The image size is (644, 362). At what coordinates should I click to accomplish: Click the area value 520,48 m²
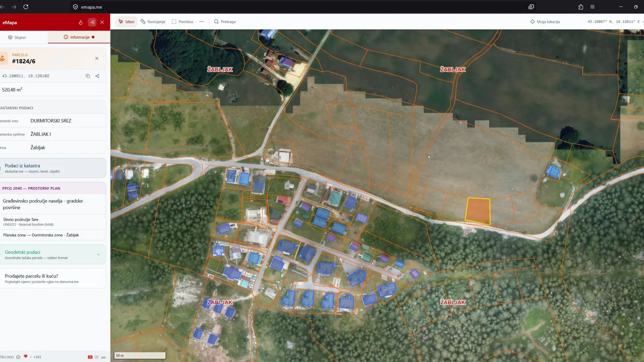coord(12,90)
